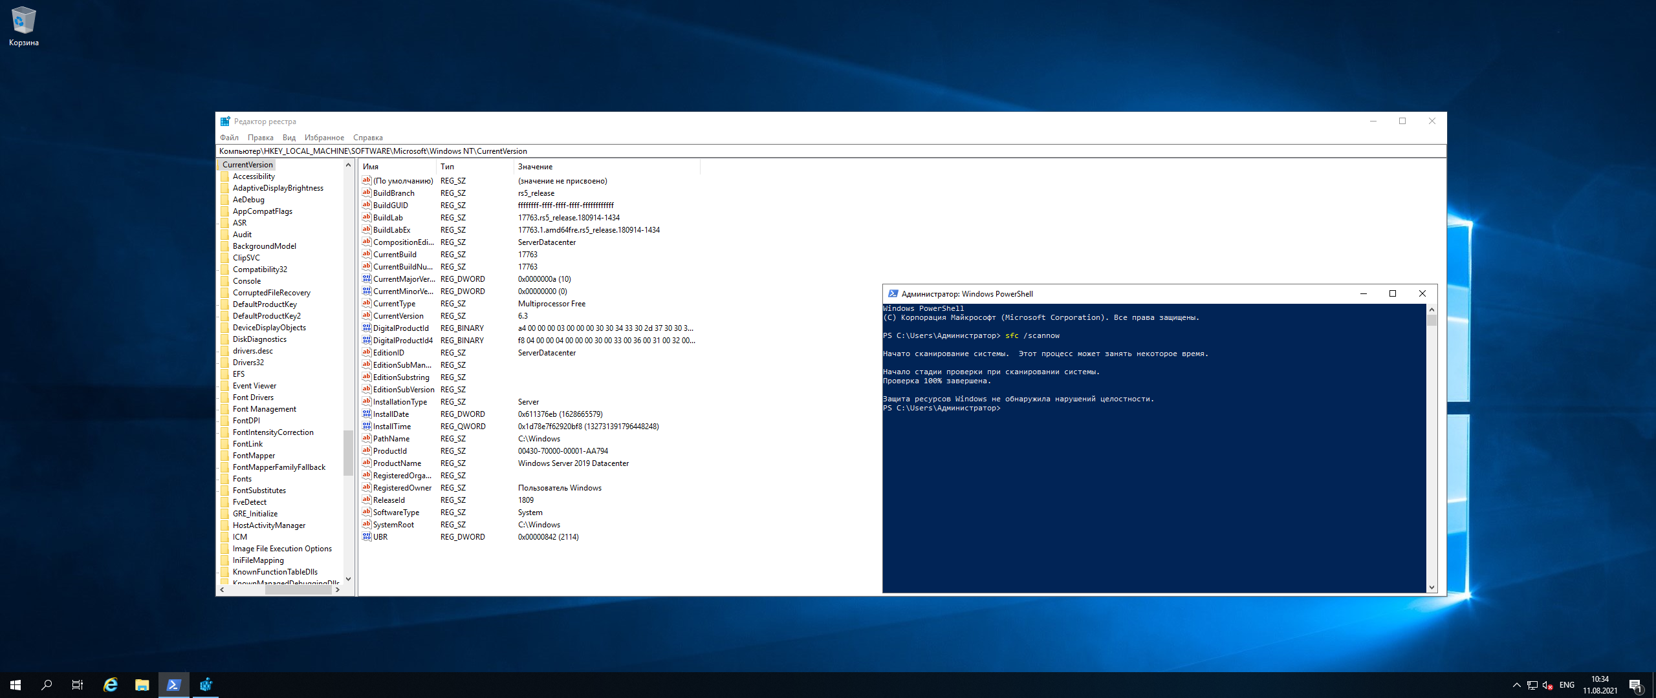Open the Правка menu
1656x698 pixels.
click(260, 138)
